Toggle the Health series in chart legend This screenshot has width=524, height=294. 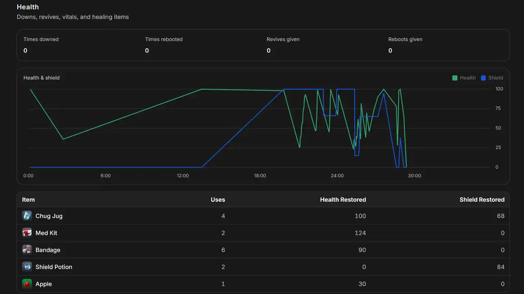464,78
